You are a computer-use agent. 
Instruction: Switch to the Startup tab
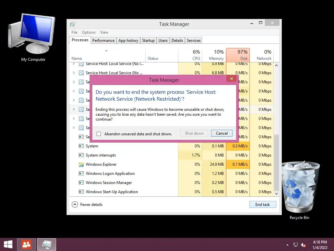148,40
